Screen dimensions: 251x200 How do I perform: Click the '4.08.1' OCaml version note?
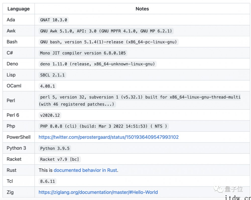pyautogui.click(x=47, y=86)
